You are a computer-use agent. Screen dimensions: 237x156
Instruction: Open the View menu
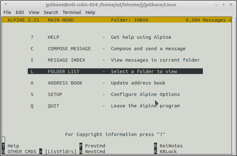(x=34, y=12)
